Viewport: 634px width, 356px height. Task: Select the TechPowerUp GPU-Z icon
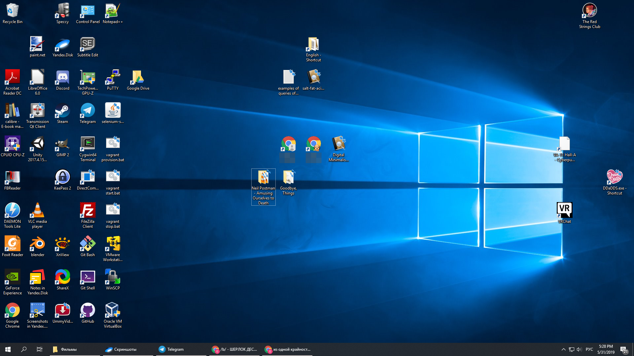[x=88, y=82]
